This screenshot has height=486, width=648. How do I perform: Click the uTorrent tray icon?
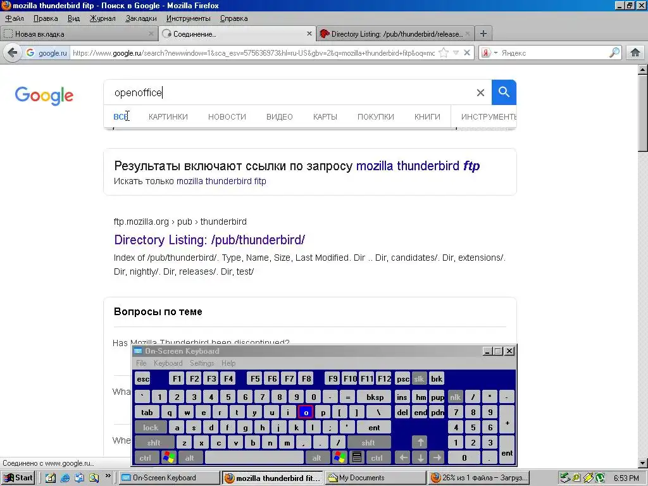[x=601, y=478]
